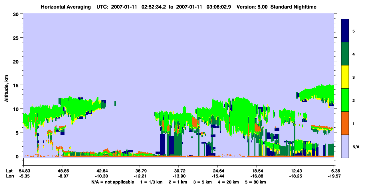Click the orange colorbar segment labeled 1
The width and height of the screenshot is (371, 190).
pos(345,123)
